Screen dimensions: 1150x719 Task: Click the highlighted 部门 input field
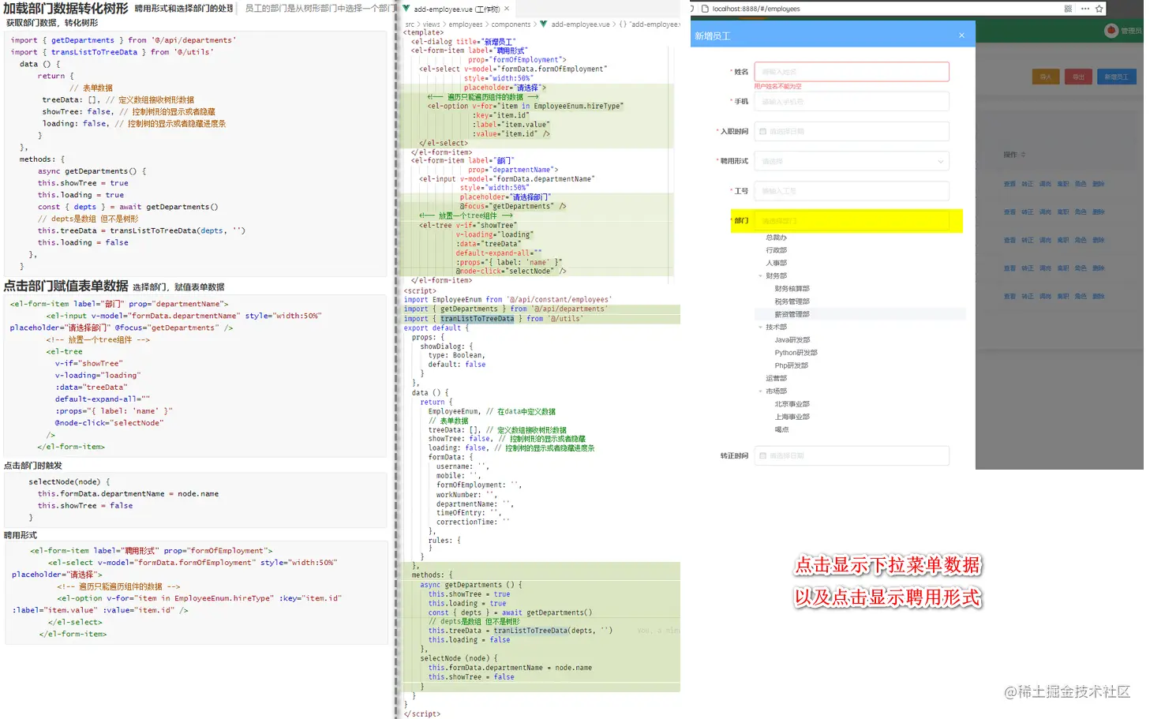coord(852,221)
